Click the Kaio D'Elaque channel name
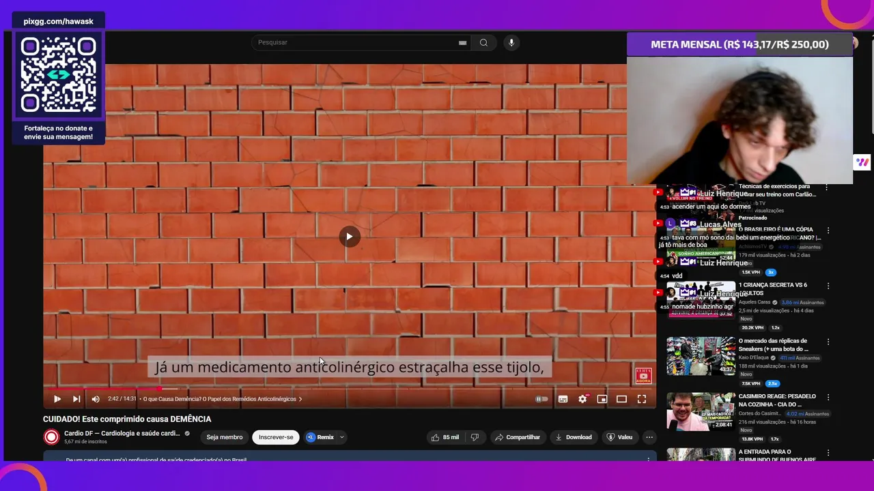The width and height of the screenshot is (874, 491). 755,358
